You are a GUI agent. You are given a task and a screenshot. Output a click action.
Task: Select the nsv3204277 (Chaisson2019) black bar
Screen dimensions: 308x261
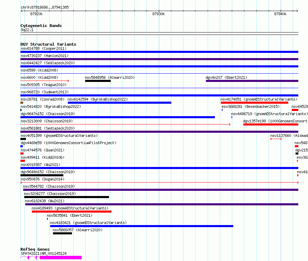coord(66,197)
